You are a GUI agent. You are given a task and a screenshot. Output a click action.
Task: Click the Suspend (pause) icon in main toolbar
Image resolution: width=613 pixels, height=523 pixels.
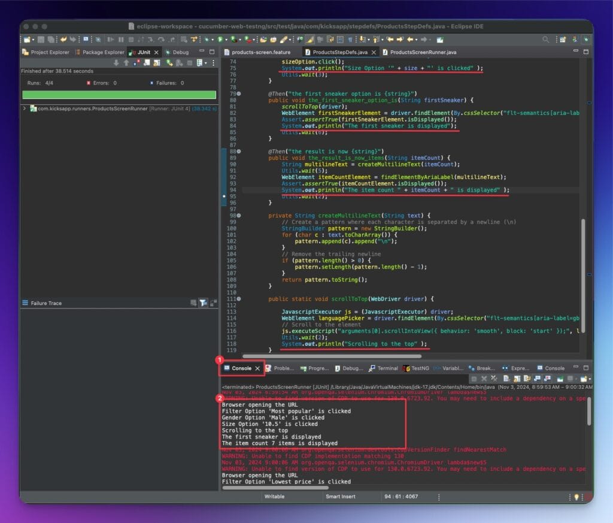pos(121,40)
